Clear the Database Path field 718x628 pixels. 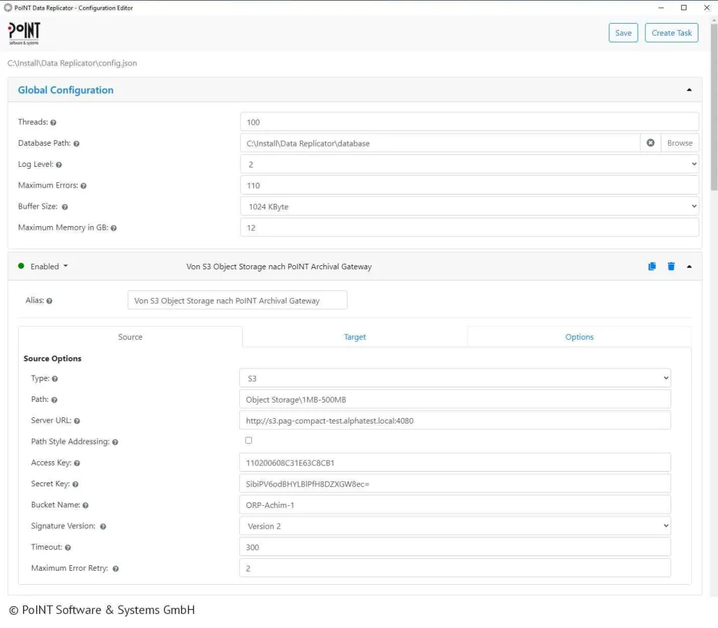(650, 142)
